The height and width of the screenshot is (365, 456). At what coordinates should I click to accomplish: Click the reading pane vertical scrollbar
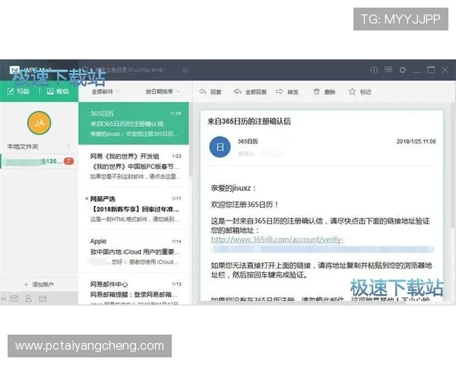pyautogui.click(x=454, y=166)
